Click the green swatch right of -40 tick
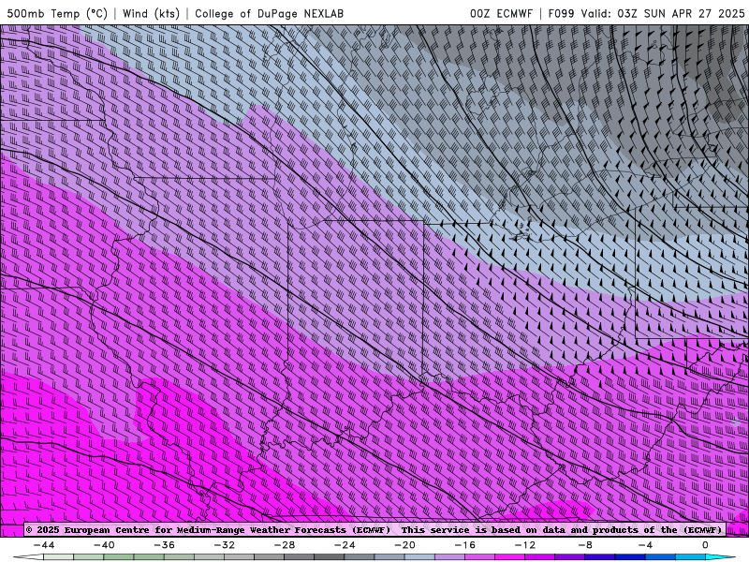The height and width of the screenshot is (562, 749). point(119,557)
